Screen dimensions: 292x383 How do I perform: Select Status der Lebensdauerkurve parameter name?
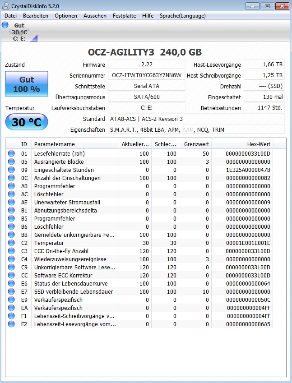coord(71,284)
